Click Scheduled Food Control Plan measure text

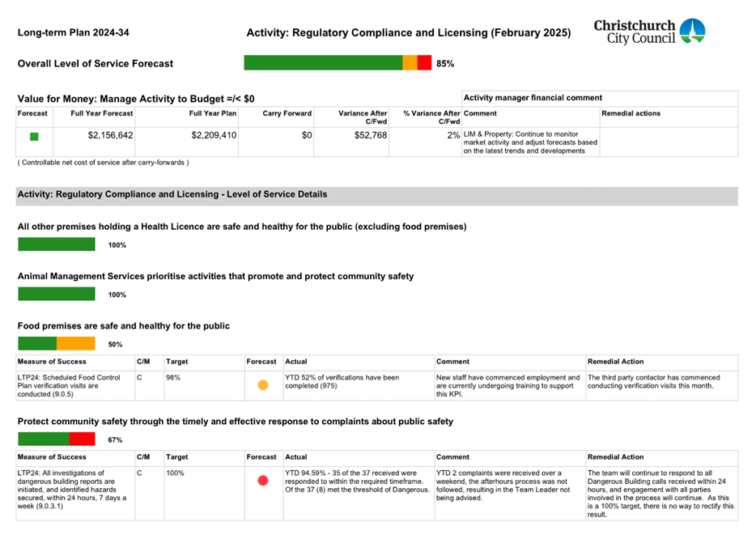click(x=69, y=385)
